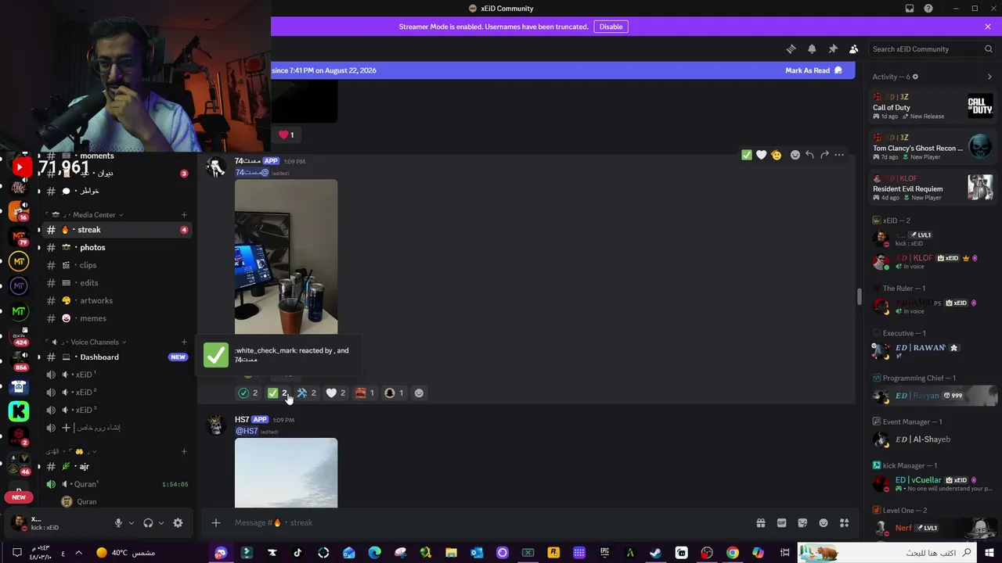The image size is (1002, 563).
Task: Click the message attachment plus button
Action: coord(216,523)
